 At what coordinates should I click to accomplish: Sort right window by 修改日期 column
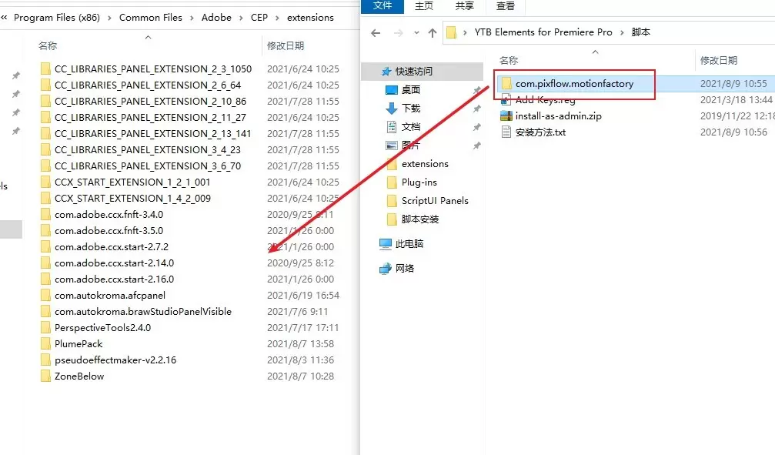pyautogui.click(x=719, y=61)
